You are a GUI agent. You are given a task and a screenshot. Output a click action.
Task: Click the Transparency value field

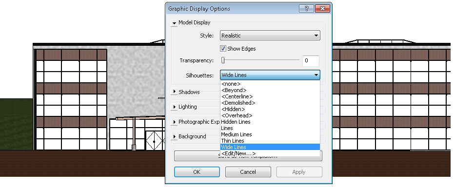click(311, 61)
